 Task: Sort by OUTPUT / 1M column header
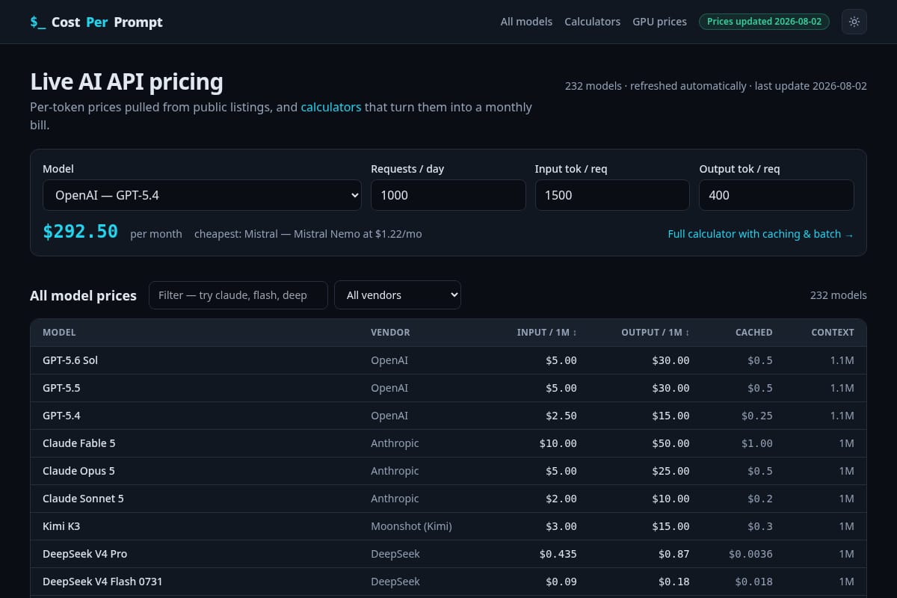(x=655, y=333)
